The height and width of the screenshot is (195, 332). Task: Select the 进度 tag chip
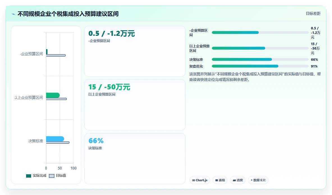[x=238, y=180]
